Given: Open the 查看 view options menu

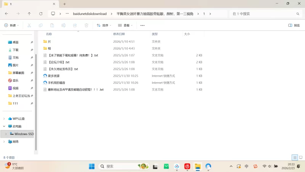Looking at the screenshot, I should (x=125, y=25).
